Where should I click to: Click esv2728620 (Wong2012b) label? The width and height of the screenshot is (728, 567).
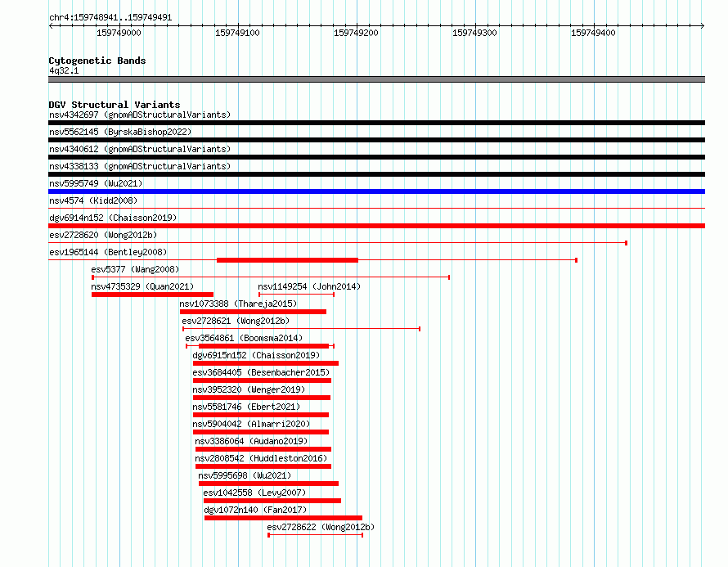pyautogui.click(x=103, y=235)
